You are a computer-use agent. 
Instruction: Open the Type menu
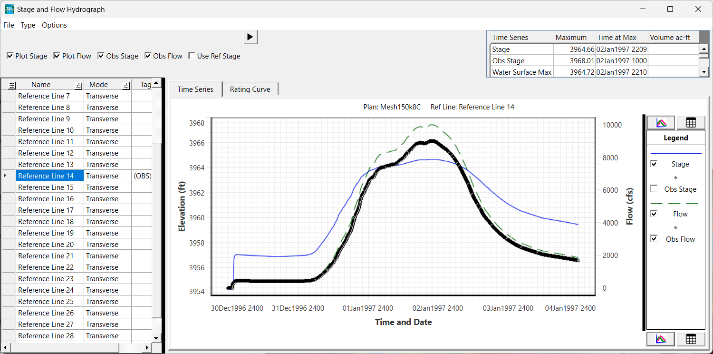point(28,25)
